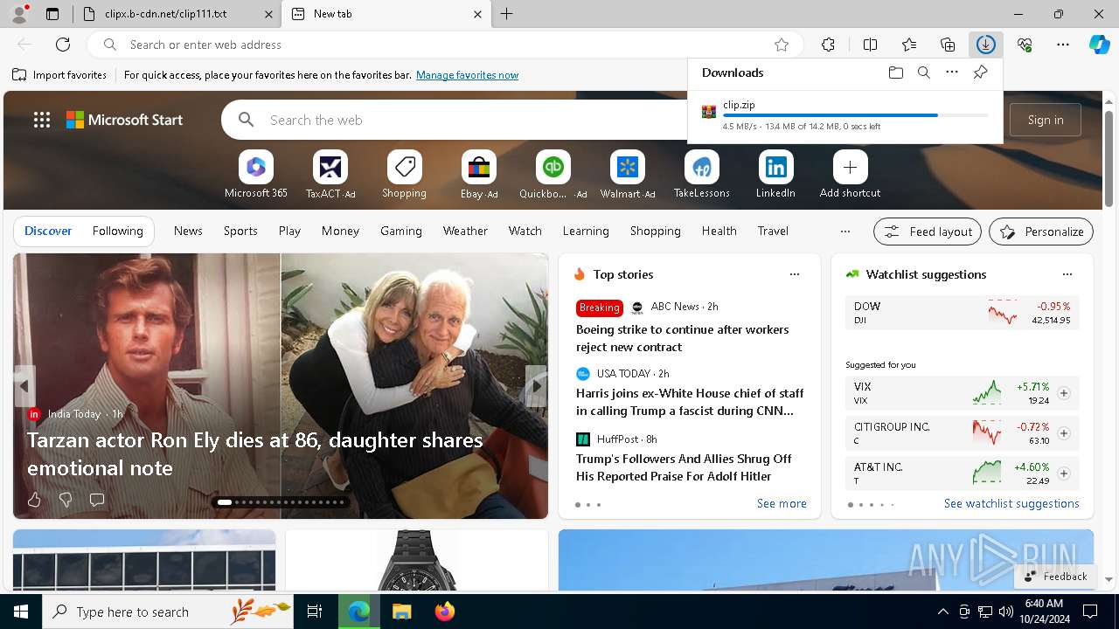Open comments on Tarzan actor story
1119x629 pixels.
pyautogui.click(x=97, y=500)
